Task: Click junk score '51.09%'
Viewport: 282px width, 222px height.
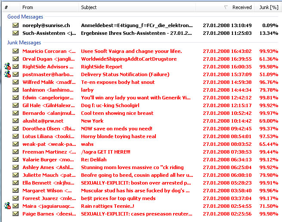Action: 269,74
